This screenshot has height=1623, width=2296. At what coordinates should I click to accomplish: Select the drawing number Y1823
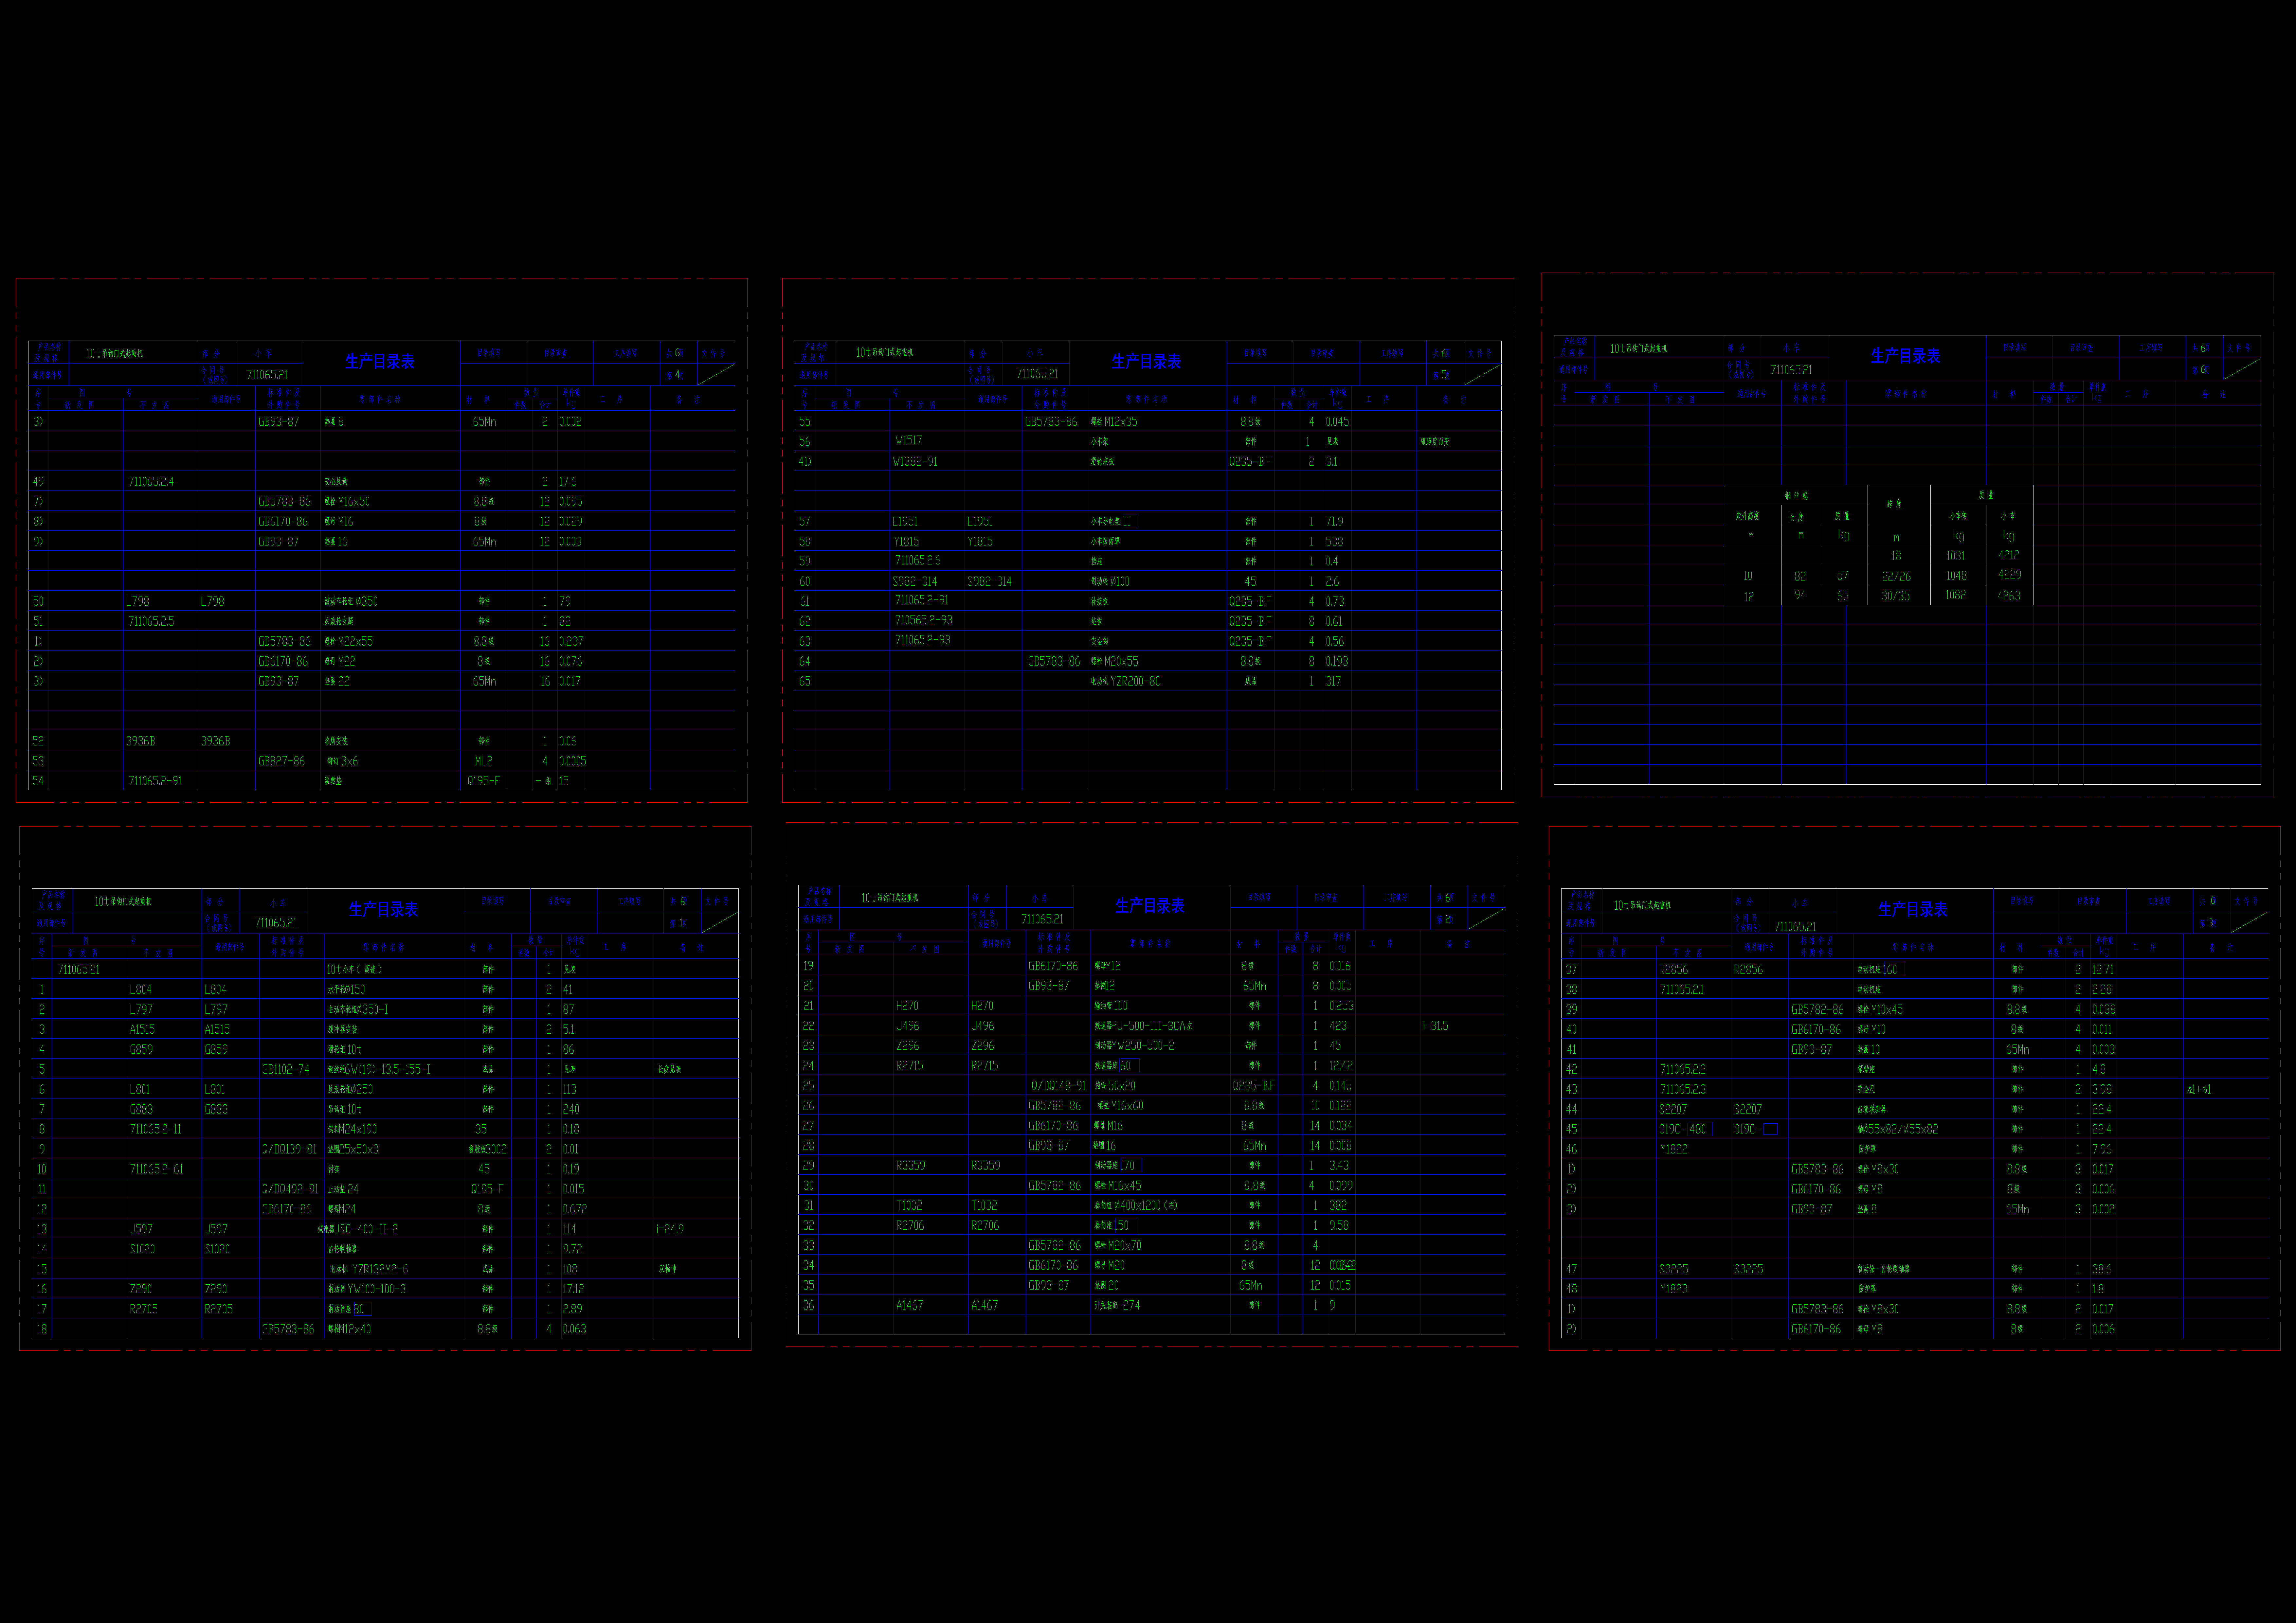[x=1674, y=1289]
